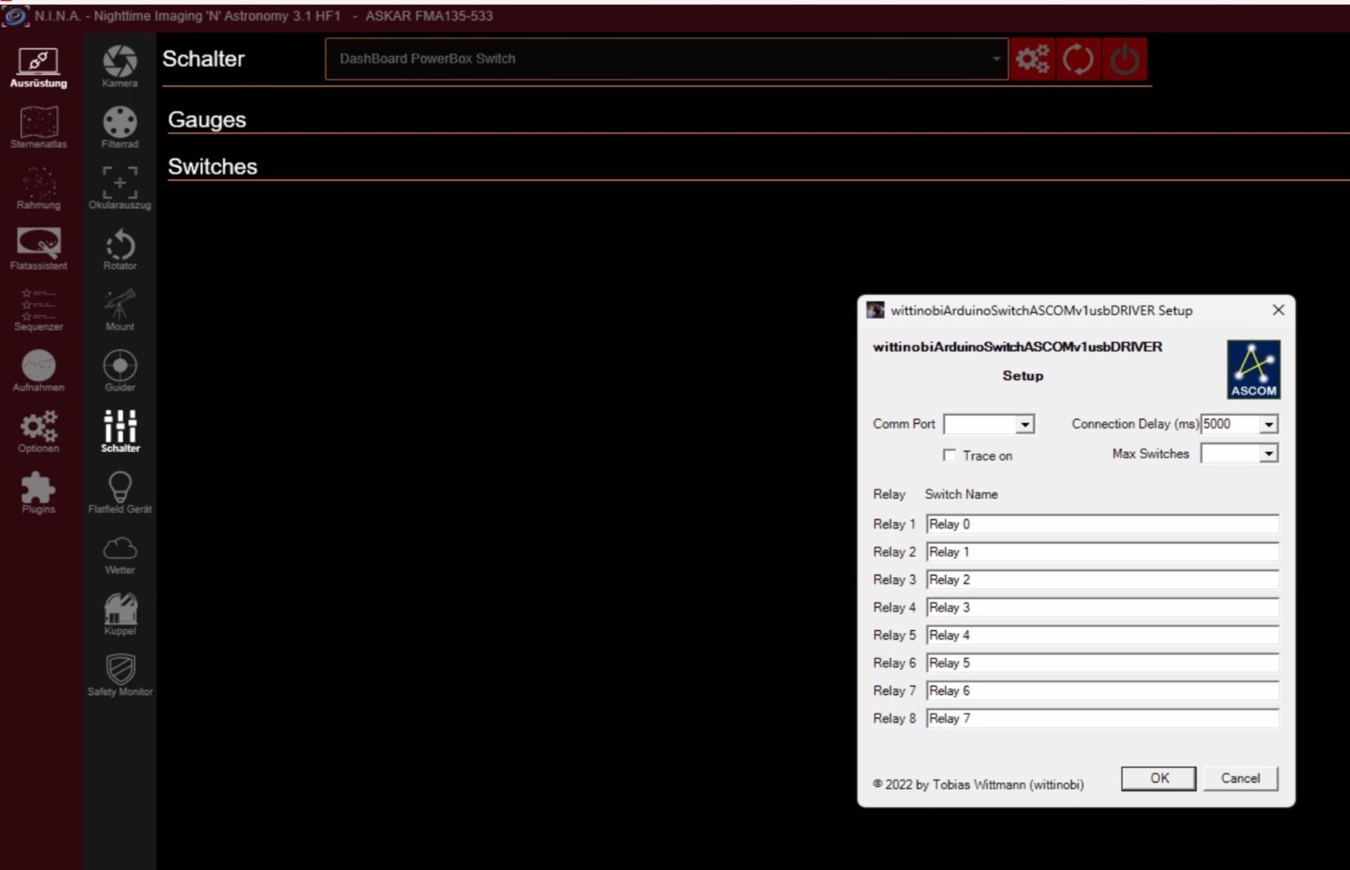The height and width of the screenshot is (870, 1350).
Task: Click the Max Switches label
Action: point(1150,454)
